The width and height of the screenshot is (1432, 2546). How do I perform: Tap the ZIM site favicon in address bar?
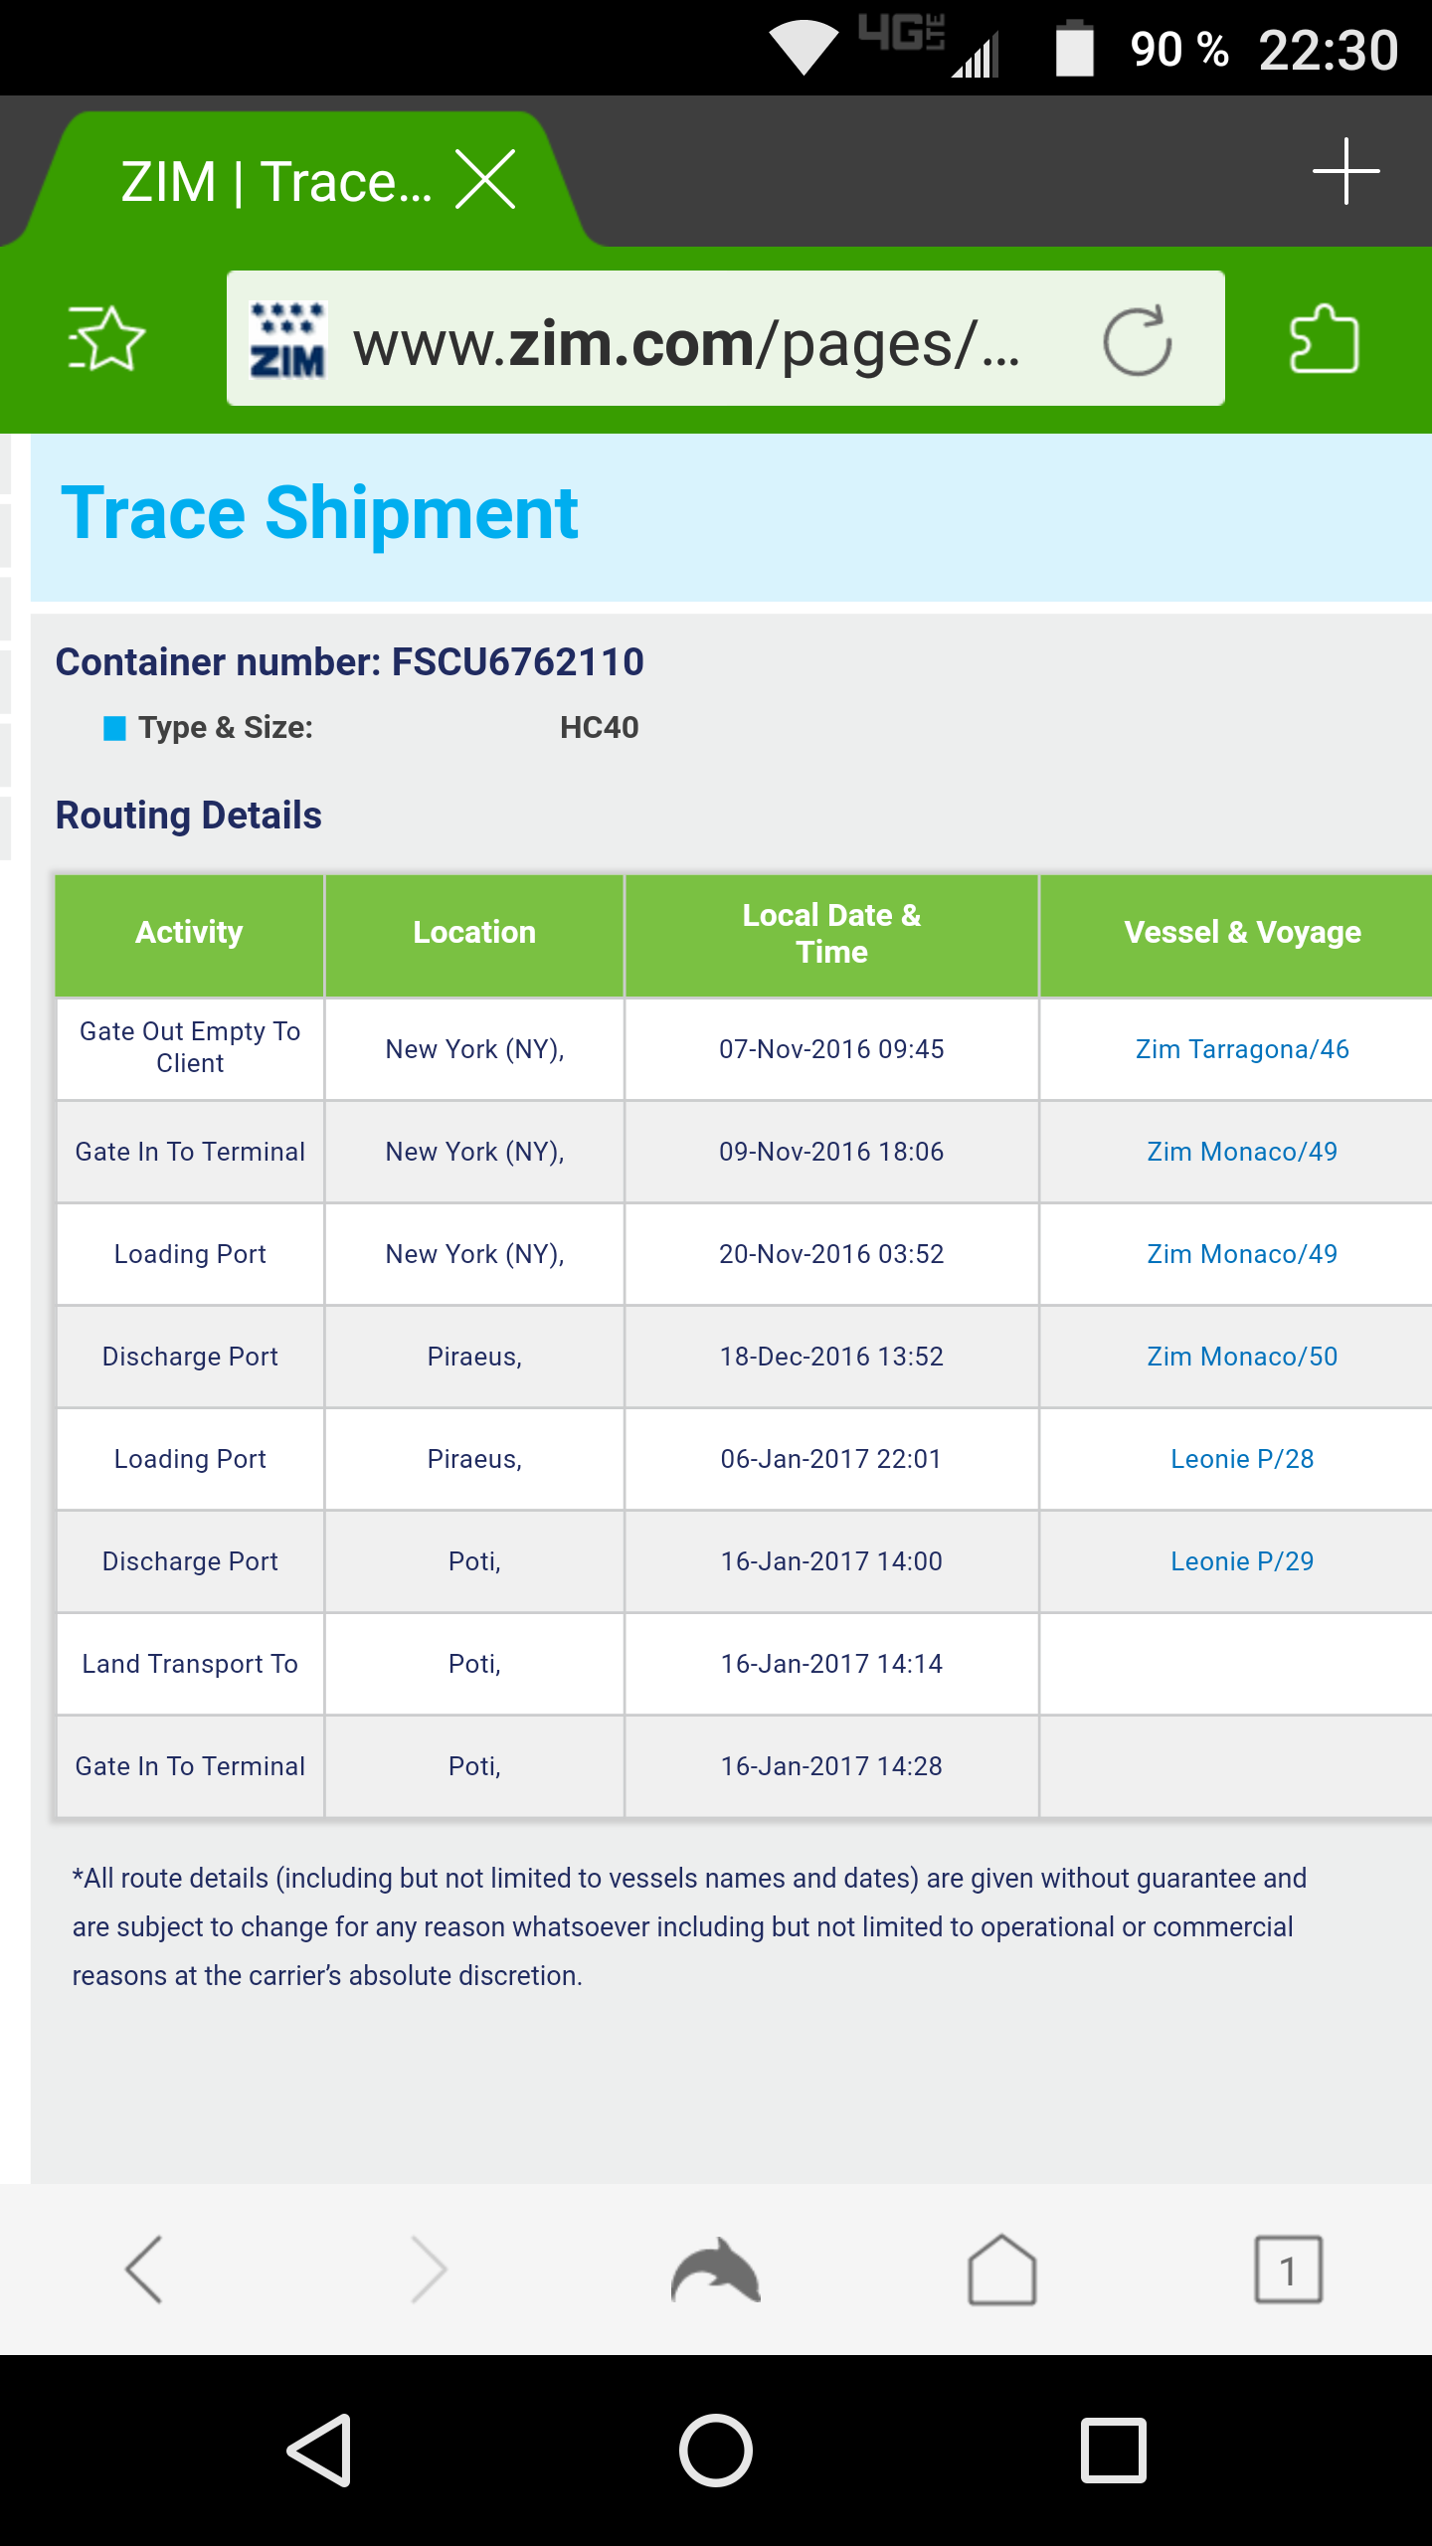(x=287, y=340)
